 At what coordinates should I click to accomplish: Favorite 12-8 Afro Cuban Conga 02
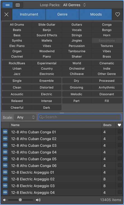click(120, 138)
